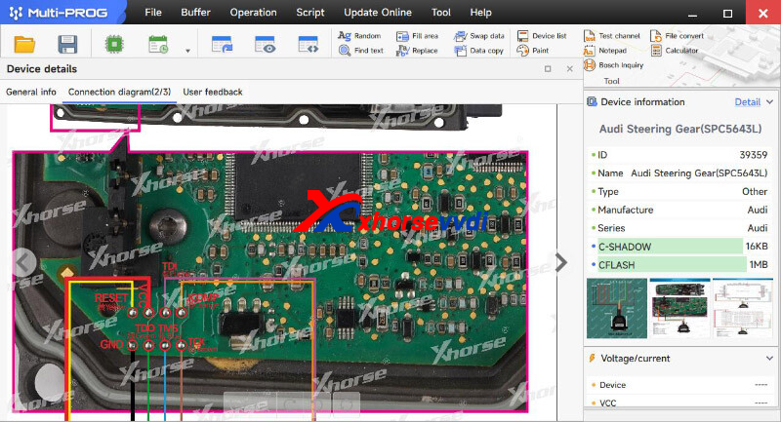
Task: Collapse the Voltage/current section
Action: [769, 359]
